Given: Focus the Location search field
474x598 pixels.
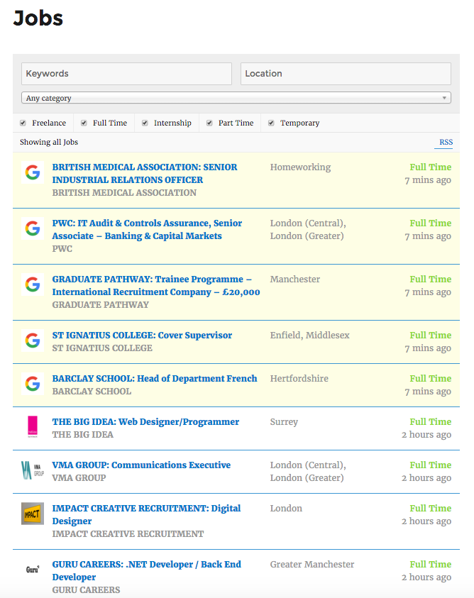Looking at the screenshot, I should [x=346, y=74].
